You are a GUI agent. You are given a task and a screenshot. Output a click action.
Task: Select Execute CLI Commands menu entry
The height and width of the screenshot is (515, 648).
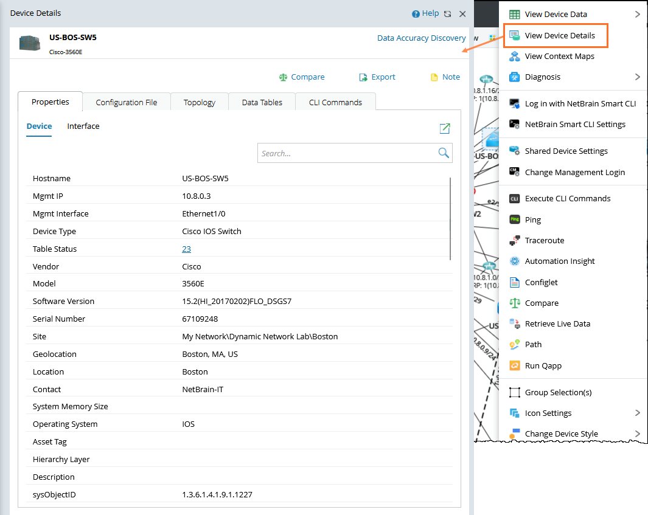(x=567, y=198)
